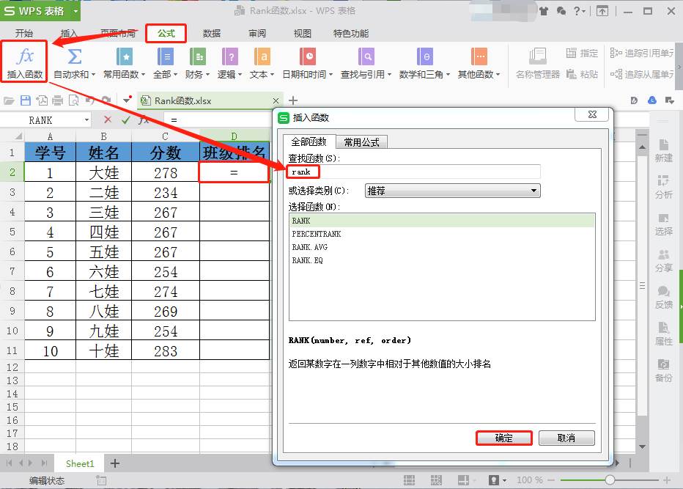The image size is (683, 489).
Task: Click Properties (属性) in right sidebar
Action: (663, 334)
